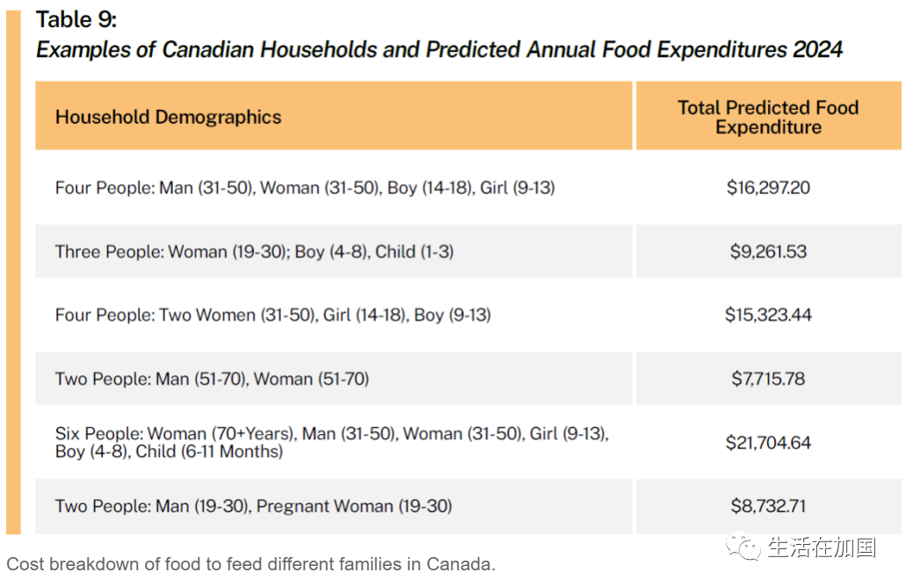Select the Household Demographics column header

click(168, 117)
